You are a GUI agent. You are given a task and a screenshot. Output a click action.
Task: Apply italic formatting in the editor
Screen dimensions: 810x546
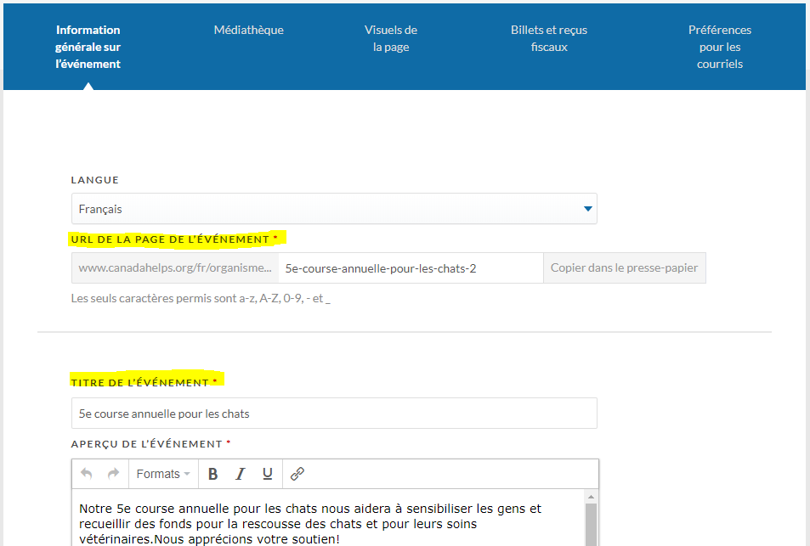click(241, 474)
